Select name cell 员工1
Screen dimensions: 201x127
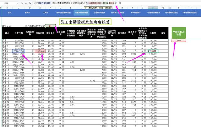pyautogui.click(x=7, y=40)
